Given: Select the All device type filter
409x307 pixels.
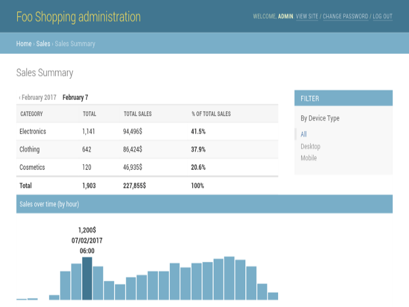Looking at the screenshot, I should pos(304,135).
